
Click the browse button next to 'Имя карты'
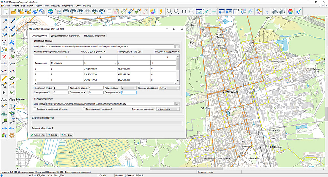(x=177, y=104)
